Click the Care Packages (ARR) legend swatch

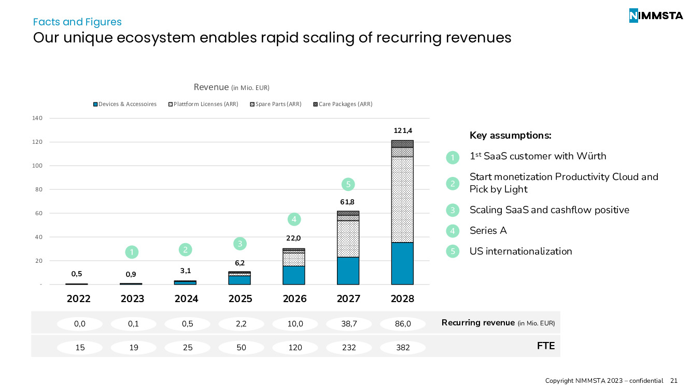click(315, 105)
